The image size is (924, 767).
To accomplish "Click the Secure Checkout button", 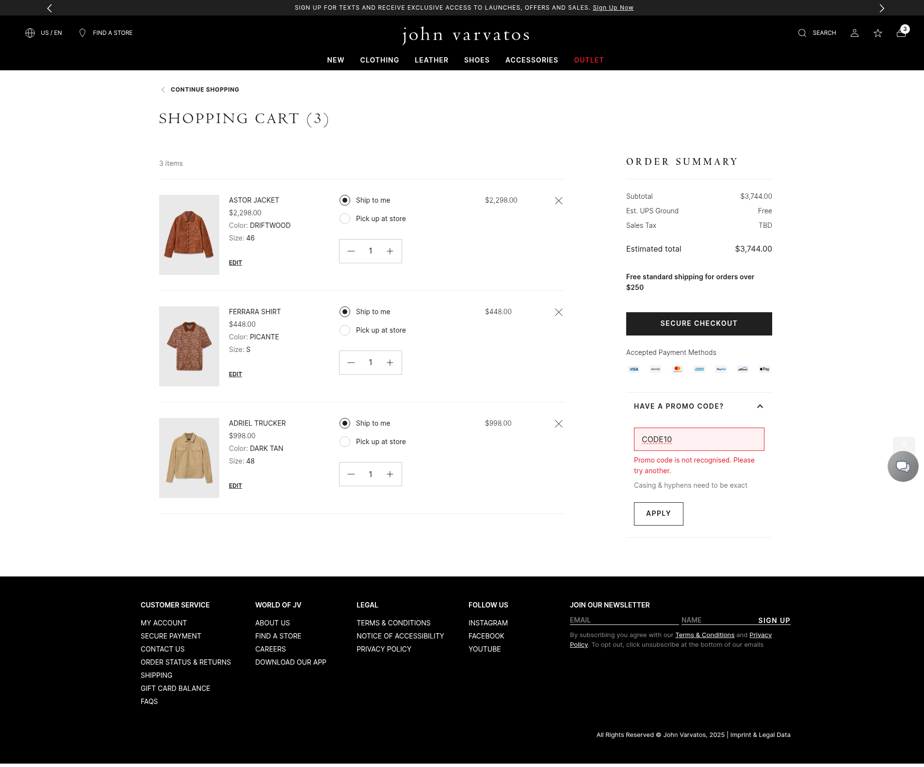I will pos(698,323).
